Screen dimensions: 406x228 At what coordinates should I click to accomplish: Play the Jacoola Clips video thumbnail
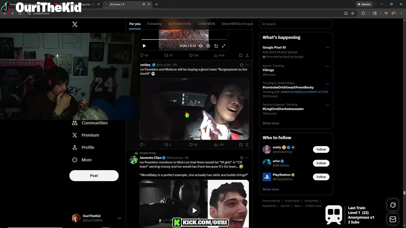[194, 211]
